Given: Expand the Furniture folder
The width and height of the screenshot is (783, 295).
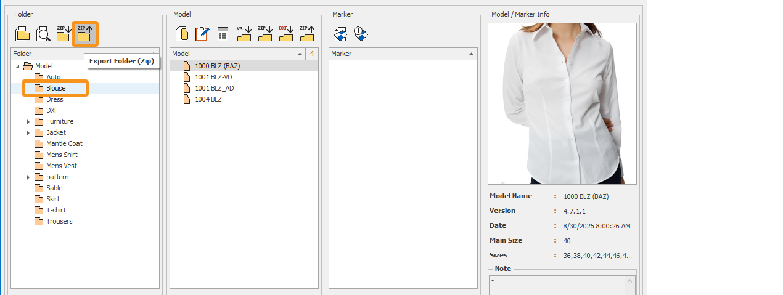Looking at the screenshot, I should [28, 122].
